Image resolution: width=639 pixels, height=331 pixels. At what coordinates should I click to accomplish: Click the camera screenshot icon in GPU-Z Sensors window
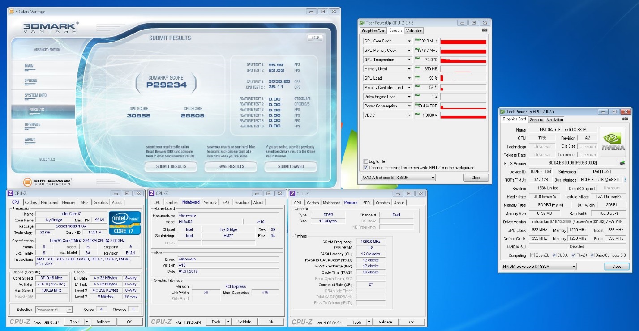point(484,30)
